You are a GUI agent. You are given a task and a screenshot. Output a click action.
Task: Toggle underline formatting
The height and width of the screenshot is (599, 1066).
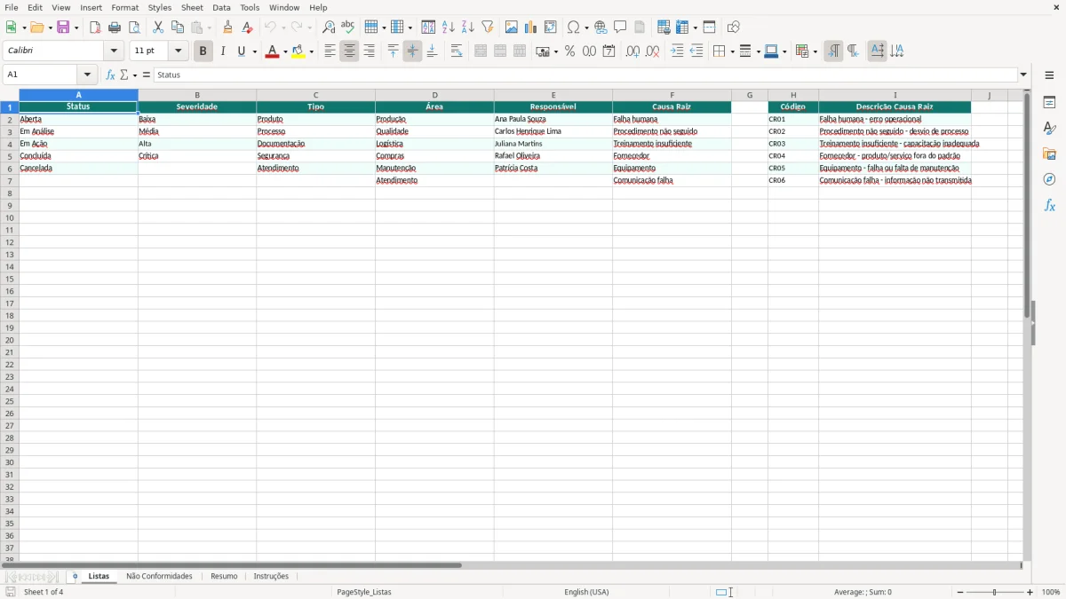click(241, 51)
